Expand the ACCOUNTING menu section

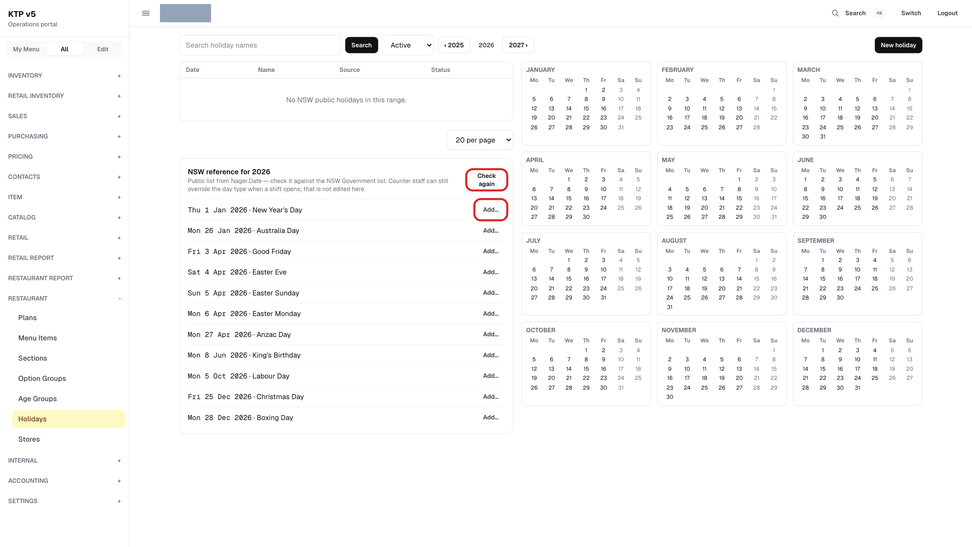point(64,481)
